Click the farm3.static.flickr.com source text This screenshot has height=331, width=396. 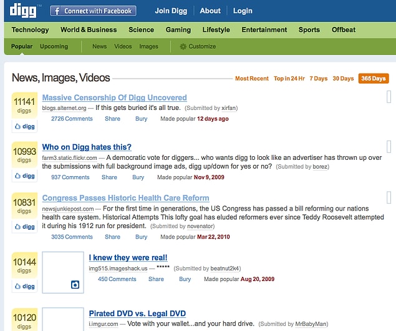(x=69, y=158)
